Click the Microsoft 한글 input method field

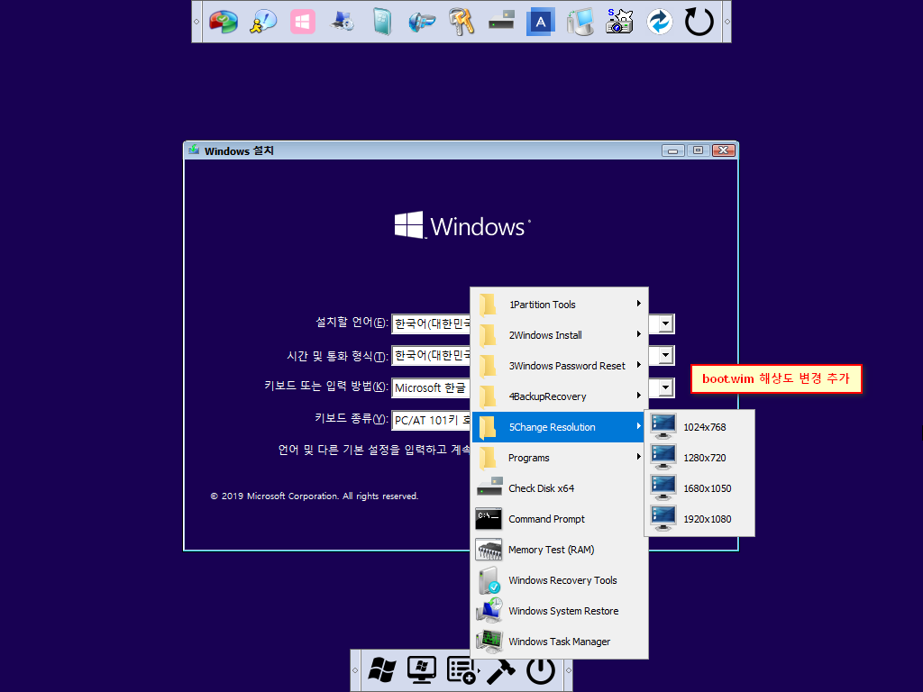[x=432, y=387]
